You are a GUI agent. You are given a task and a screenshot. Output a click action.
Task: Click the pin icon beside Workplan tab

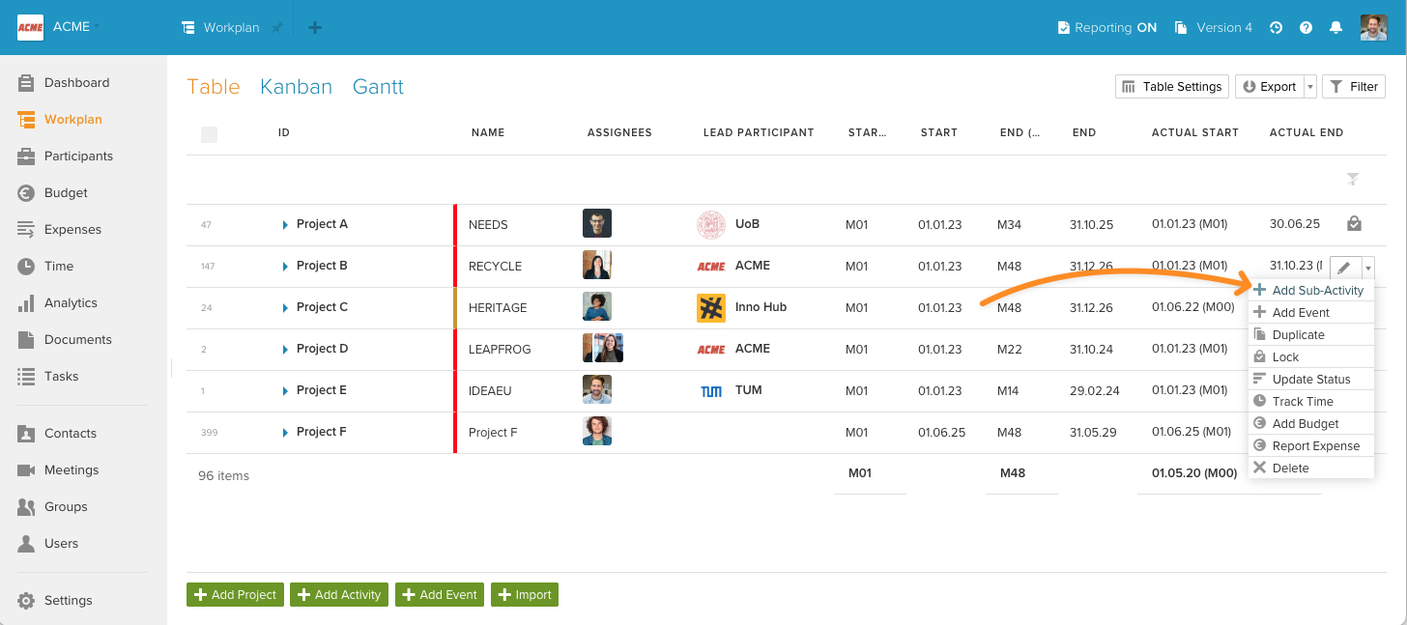point(277,28)
